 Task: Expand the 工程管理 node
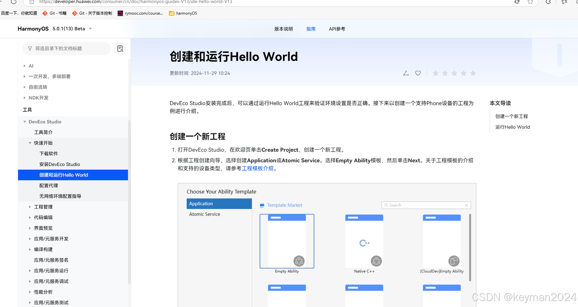tap(30, 207)
